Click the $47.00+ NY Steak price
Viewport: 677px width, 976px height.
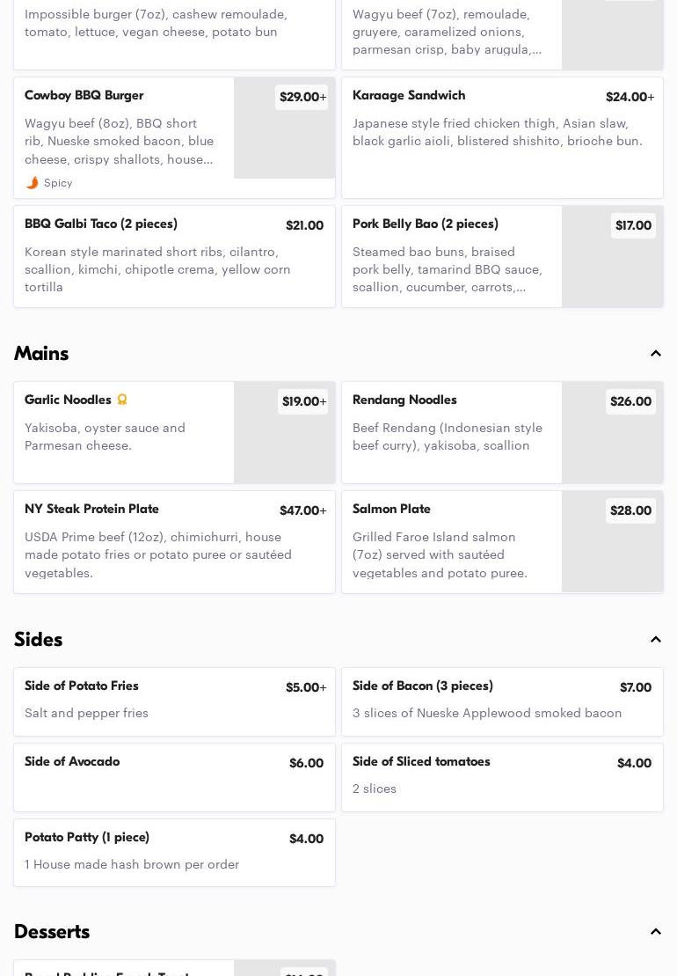pyautogui.click(x=302, y=511)
